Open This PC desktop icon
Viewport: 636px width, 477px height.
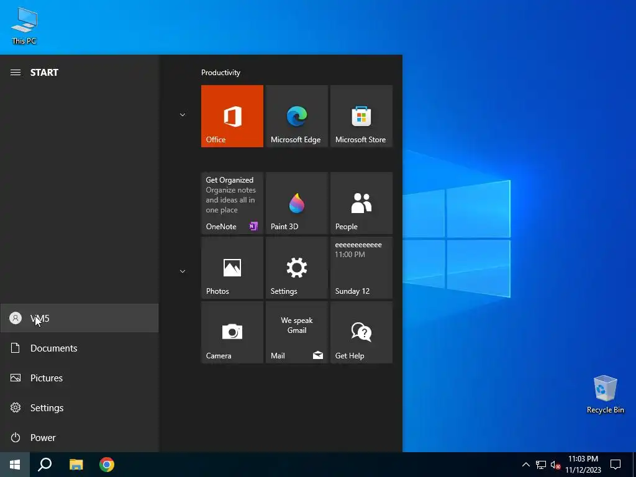click(24, 26)
